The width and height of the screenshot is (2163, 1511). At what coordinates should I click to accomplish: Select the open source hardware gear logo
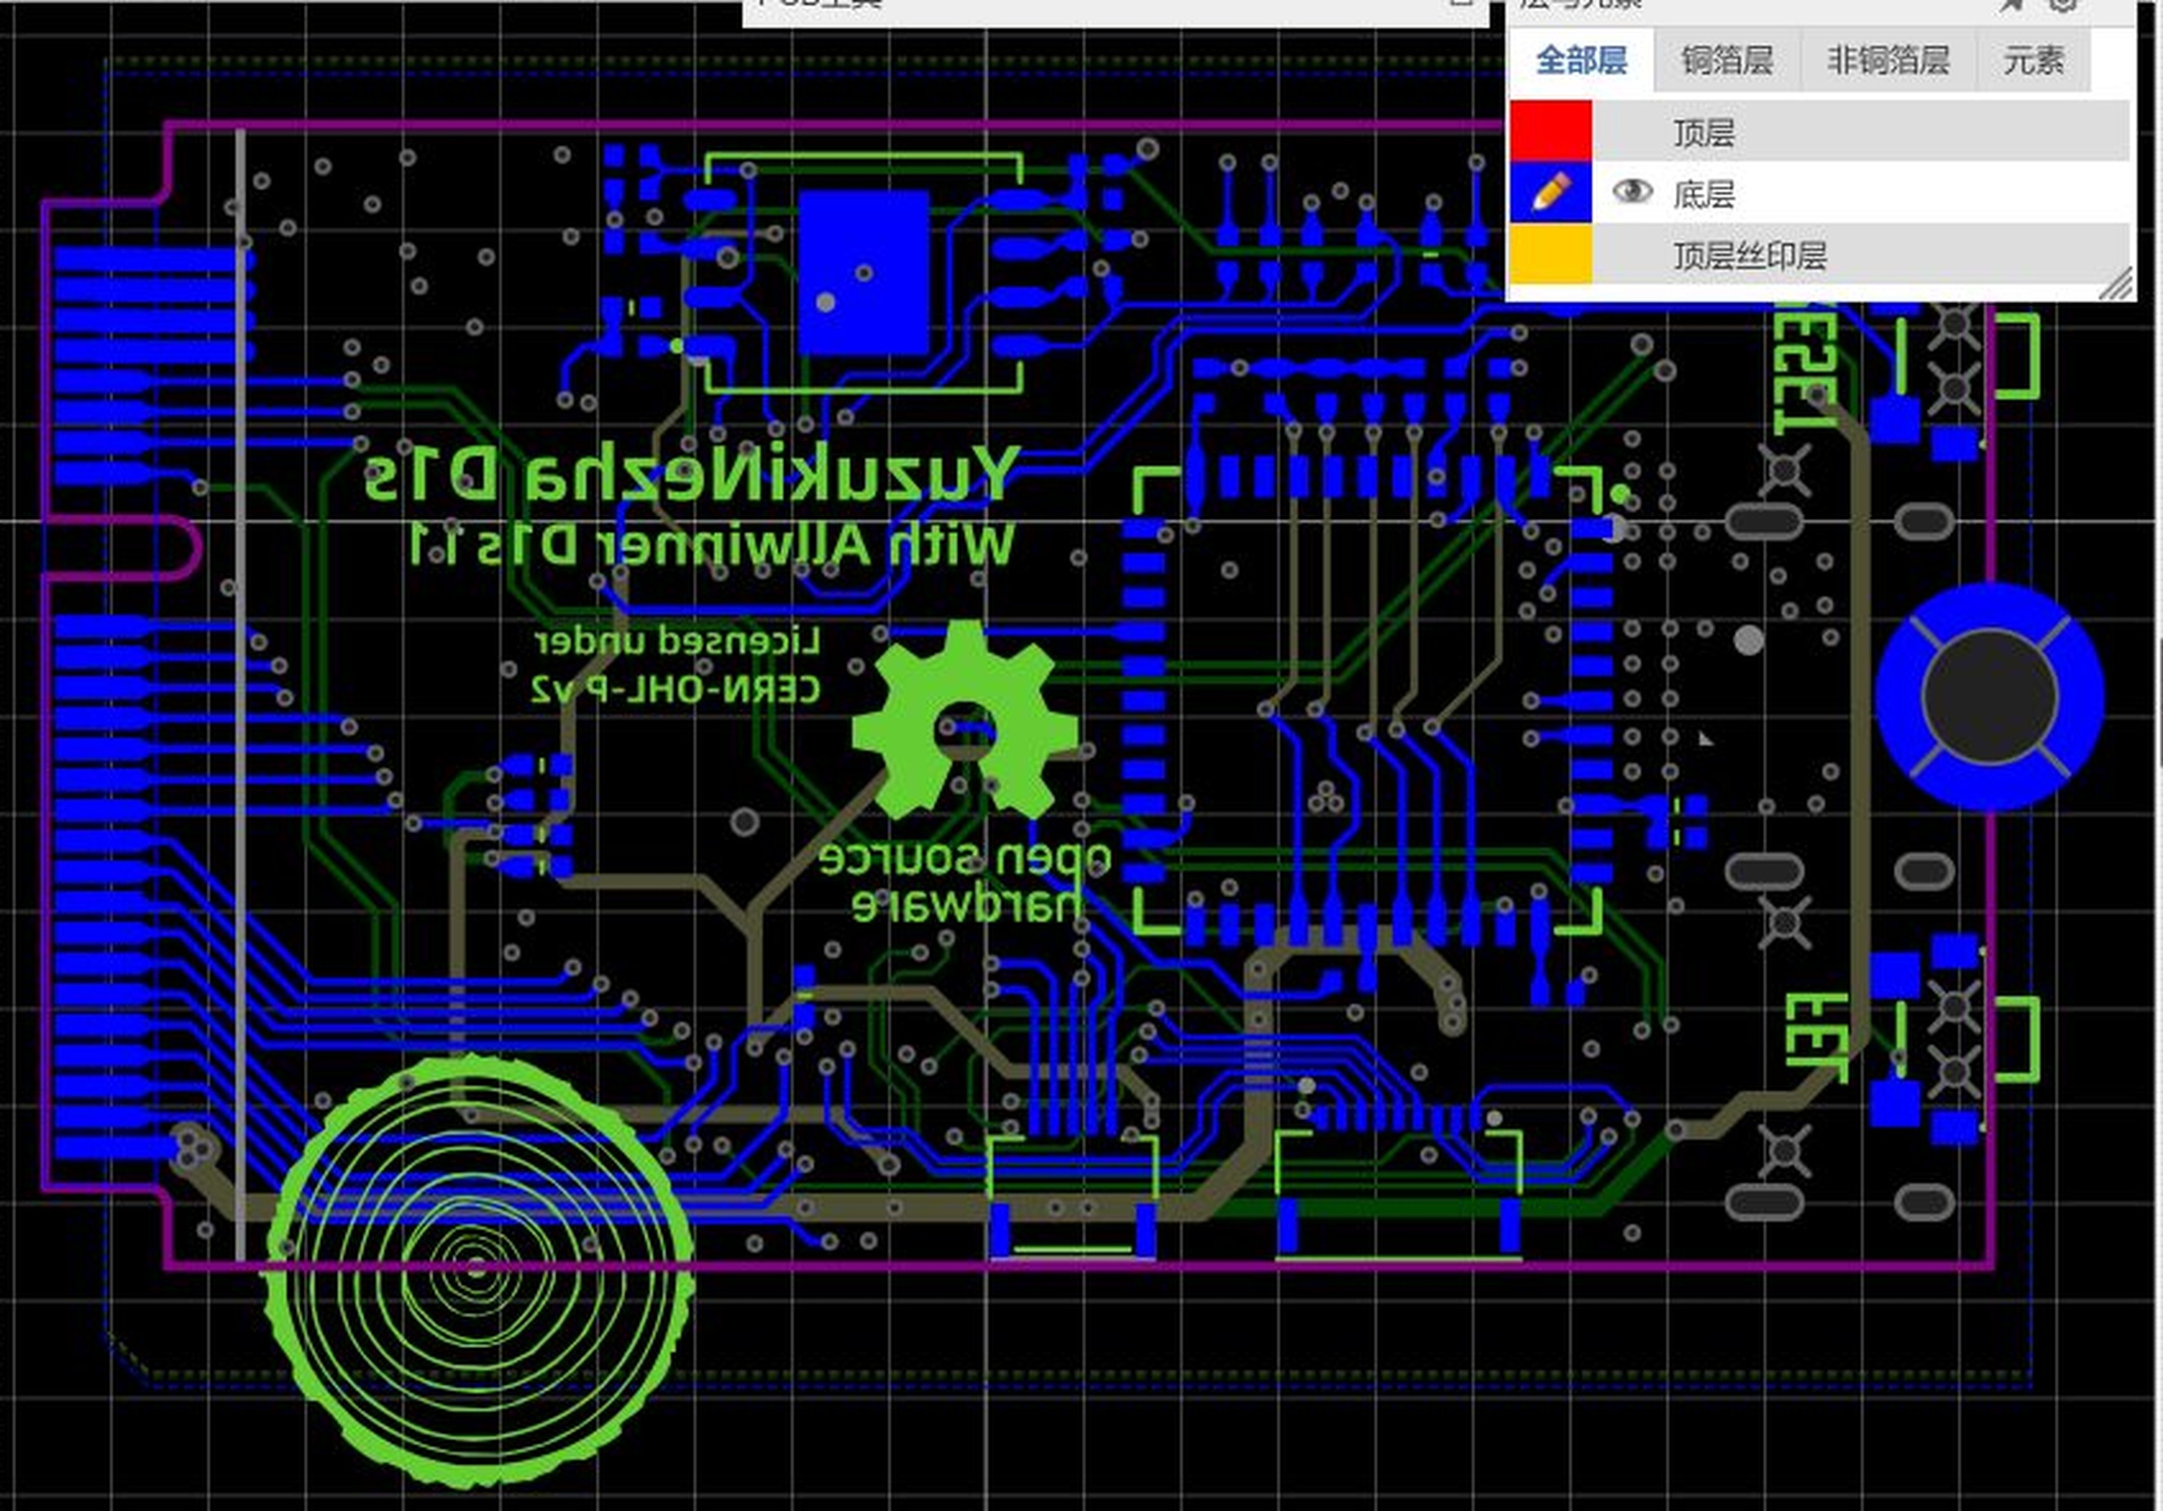[964, 720]
